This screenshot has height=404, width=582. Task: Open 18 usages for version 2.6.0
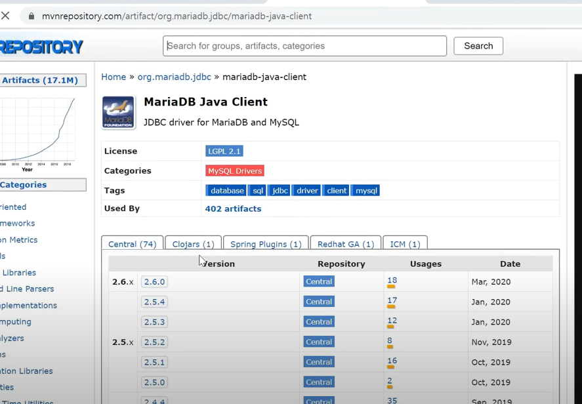pyautogui.click(x=392, y=281)
